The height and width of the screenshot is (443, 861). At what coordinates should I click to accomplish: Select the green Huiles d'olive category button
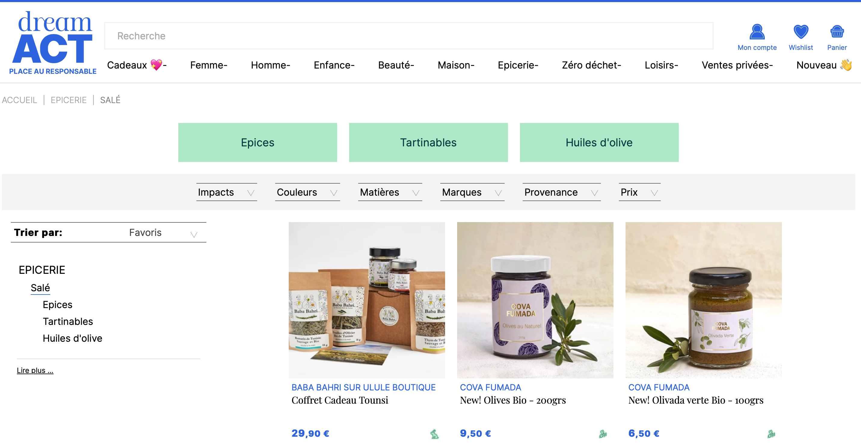[x=599, y=142]
